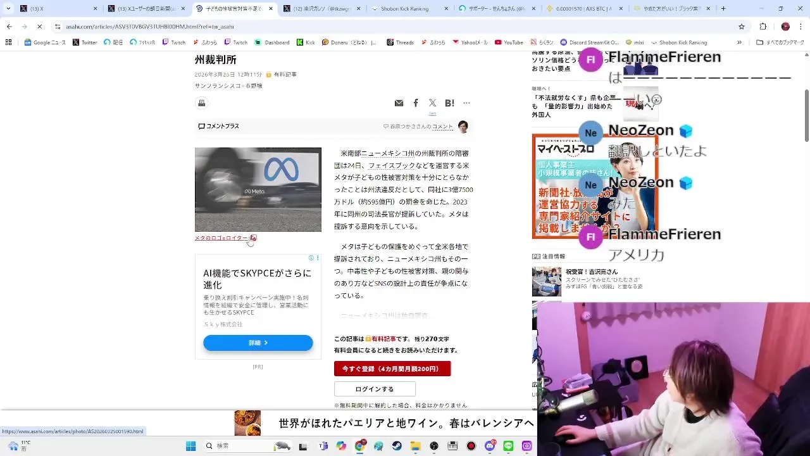Open the Yahoo!メール bookmark

tap(470, 42)
